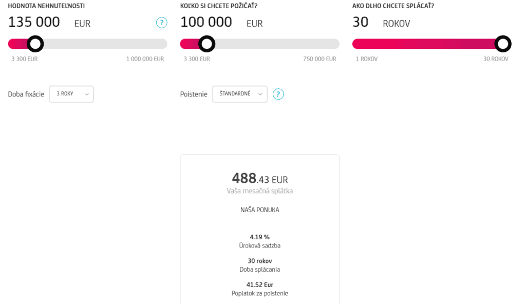The image size is (526, 304).
Task: Click the 100 000 loan amount field
Action: [x=206, y=22]
